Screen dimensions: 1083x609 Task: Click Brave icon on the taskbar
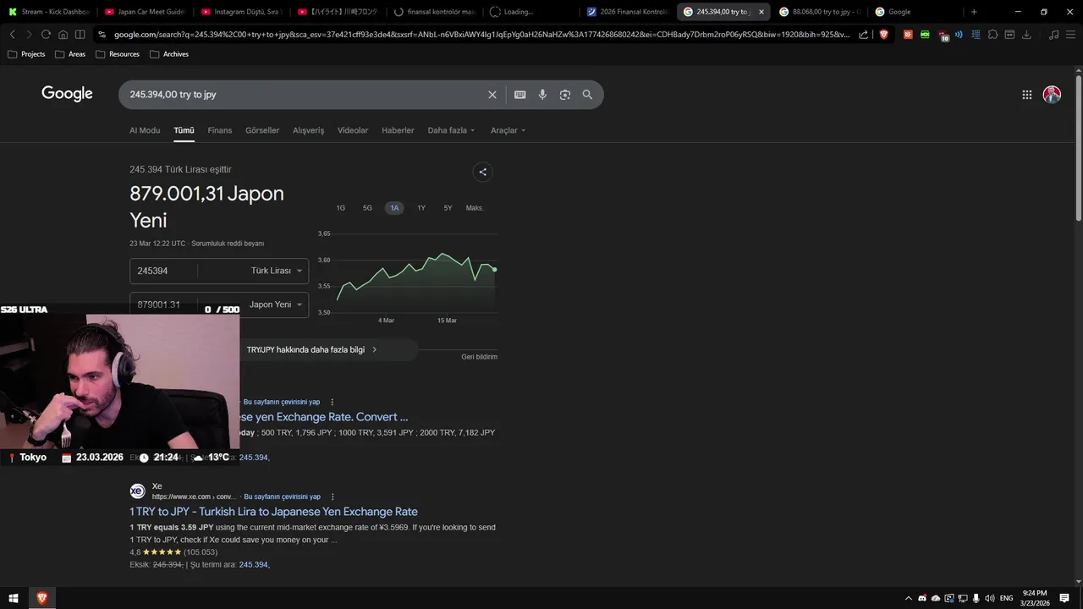41,598
